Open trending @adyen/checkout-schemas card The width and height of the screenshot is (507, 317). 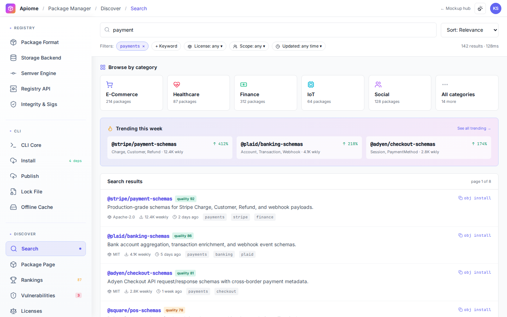(428, 148)
